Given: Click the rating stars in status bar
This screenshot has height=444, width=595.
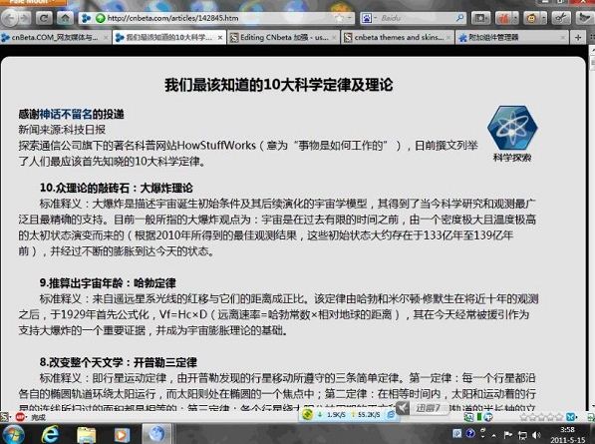Looking at the screenshot, I should click(542, 417).
